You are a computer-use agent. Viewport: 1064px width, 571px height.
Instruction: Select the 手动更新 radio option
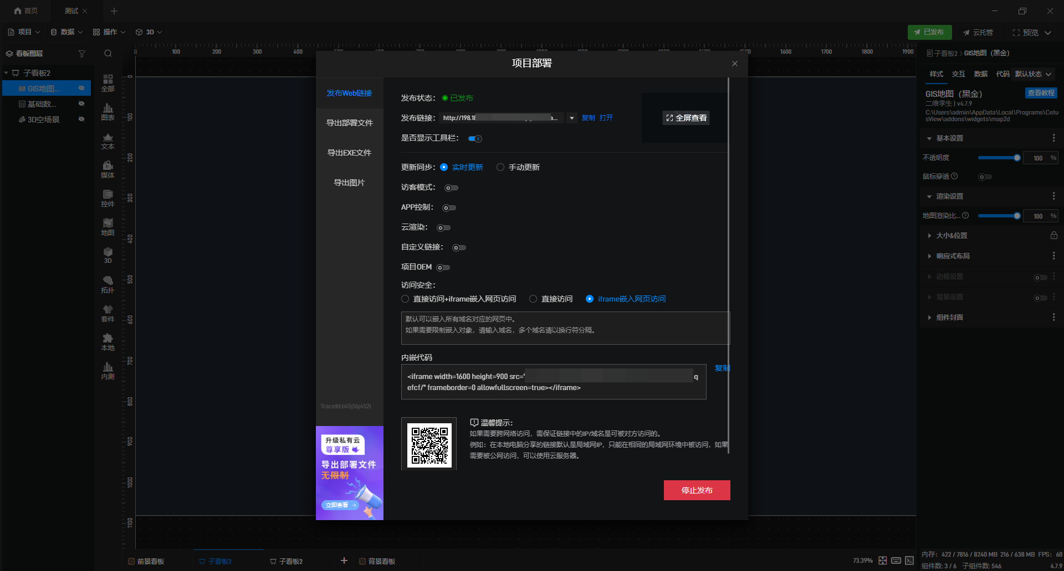(518, 167)
